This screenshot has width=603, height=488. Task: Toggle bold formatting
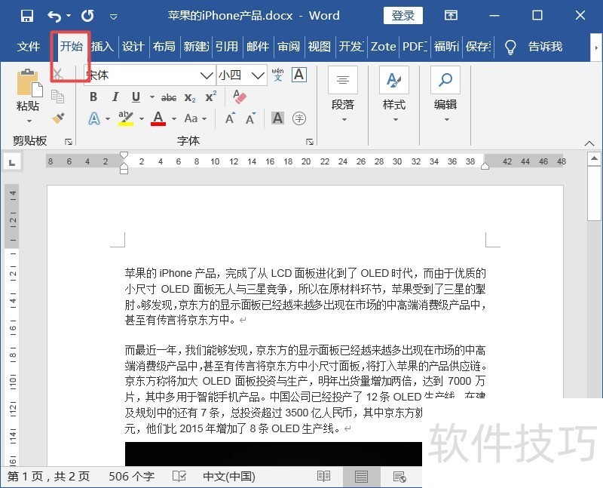[93, 97]
